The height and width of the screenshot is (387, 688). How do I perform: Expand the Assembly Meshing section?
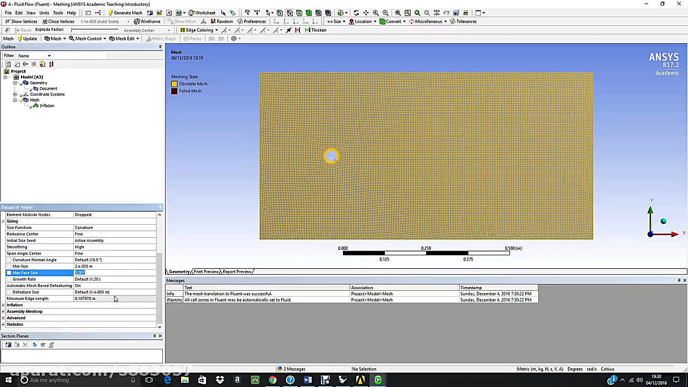coord(3,312)
